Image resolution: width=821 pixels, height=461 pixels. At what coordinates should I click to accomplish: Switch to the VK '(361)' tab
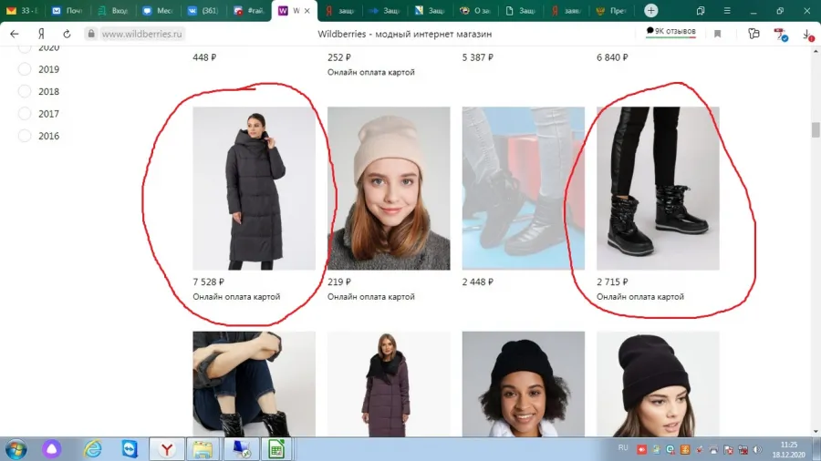coord(203,10)
